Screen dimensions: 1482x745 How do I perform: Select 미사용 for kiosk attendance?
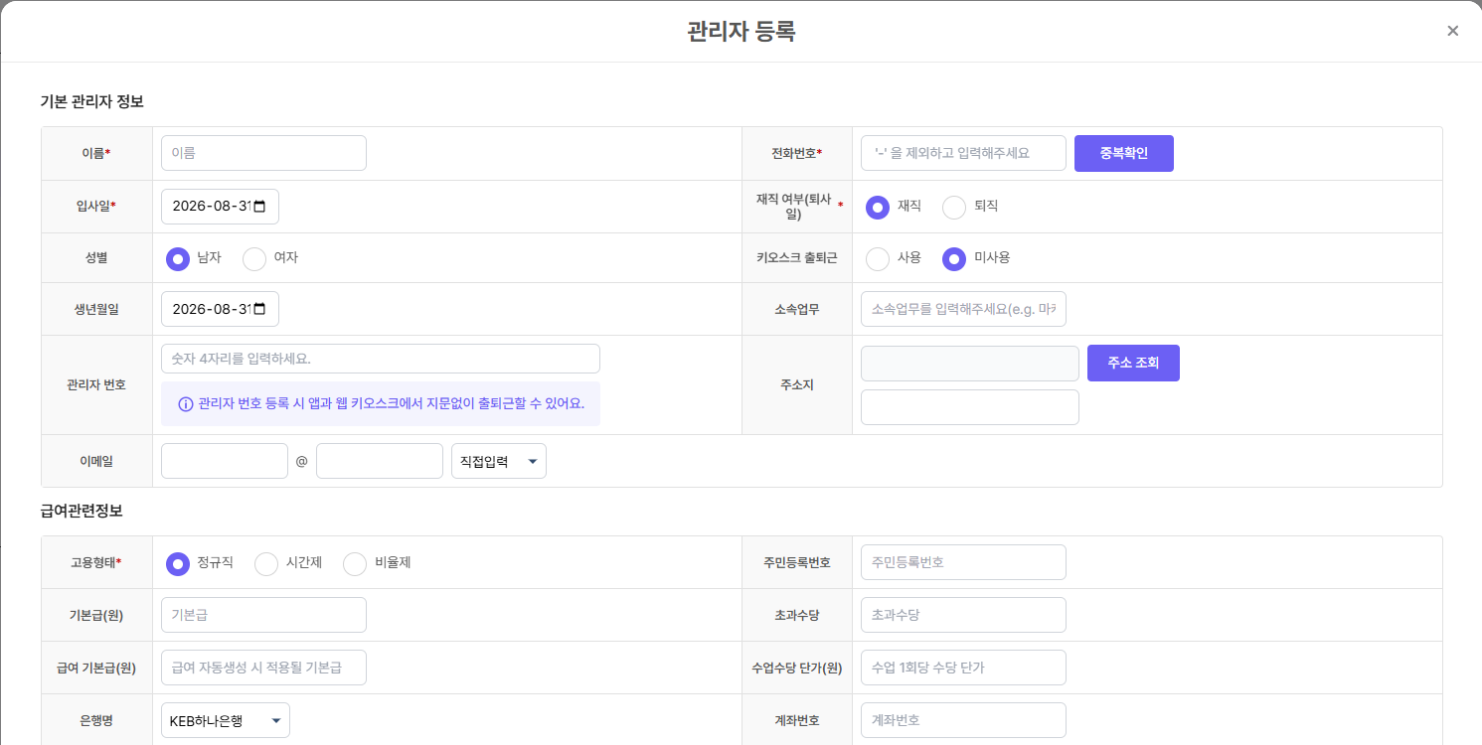(x=954, y=258)
